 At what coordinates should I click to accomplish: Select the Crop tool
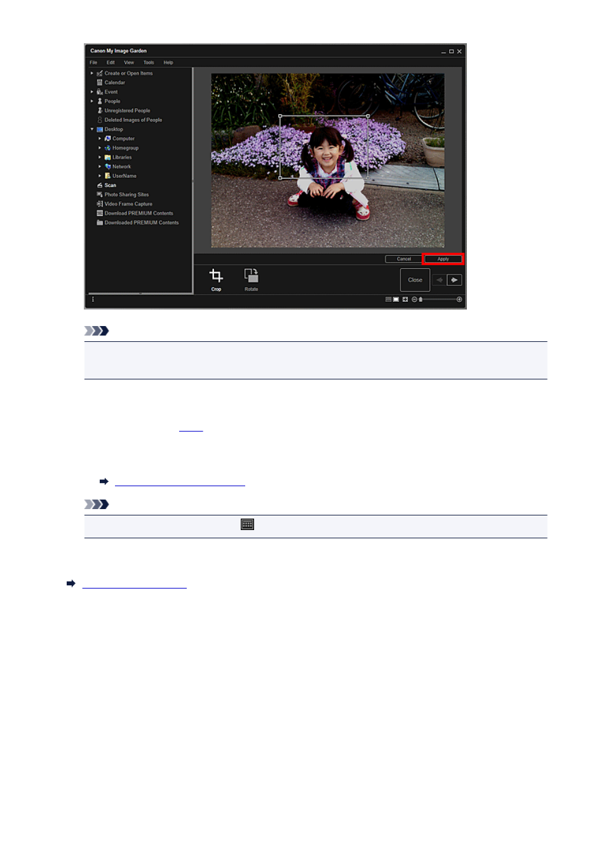pos(216,280)
